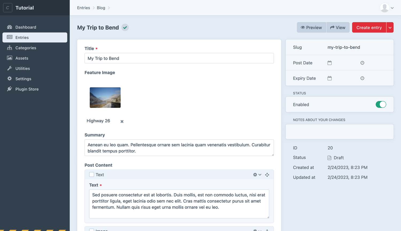Click the Highway 26 feature image thumbnail
The image size is (401, 231).
(105, 97)
